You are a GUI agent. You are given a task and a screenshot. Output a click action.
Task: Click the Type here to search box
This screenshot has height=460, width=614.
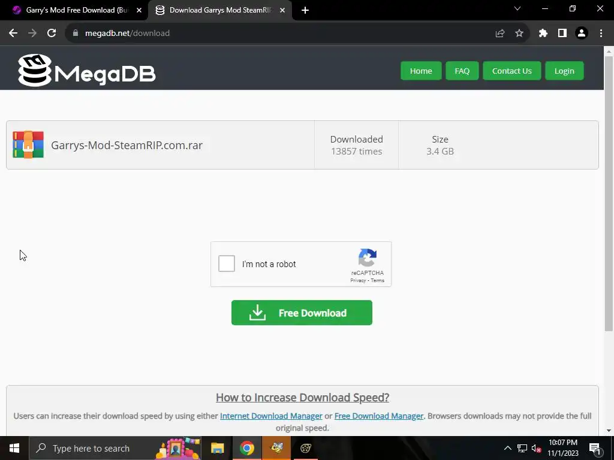point(115,448)
